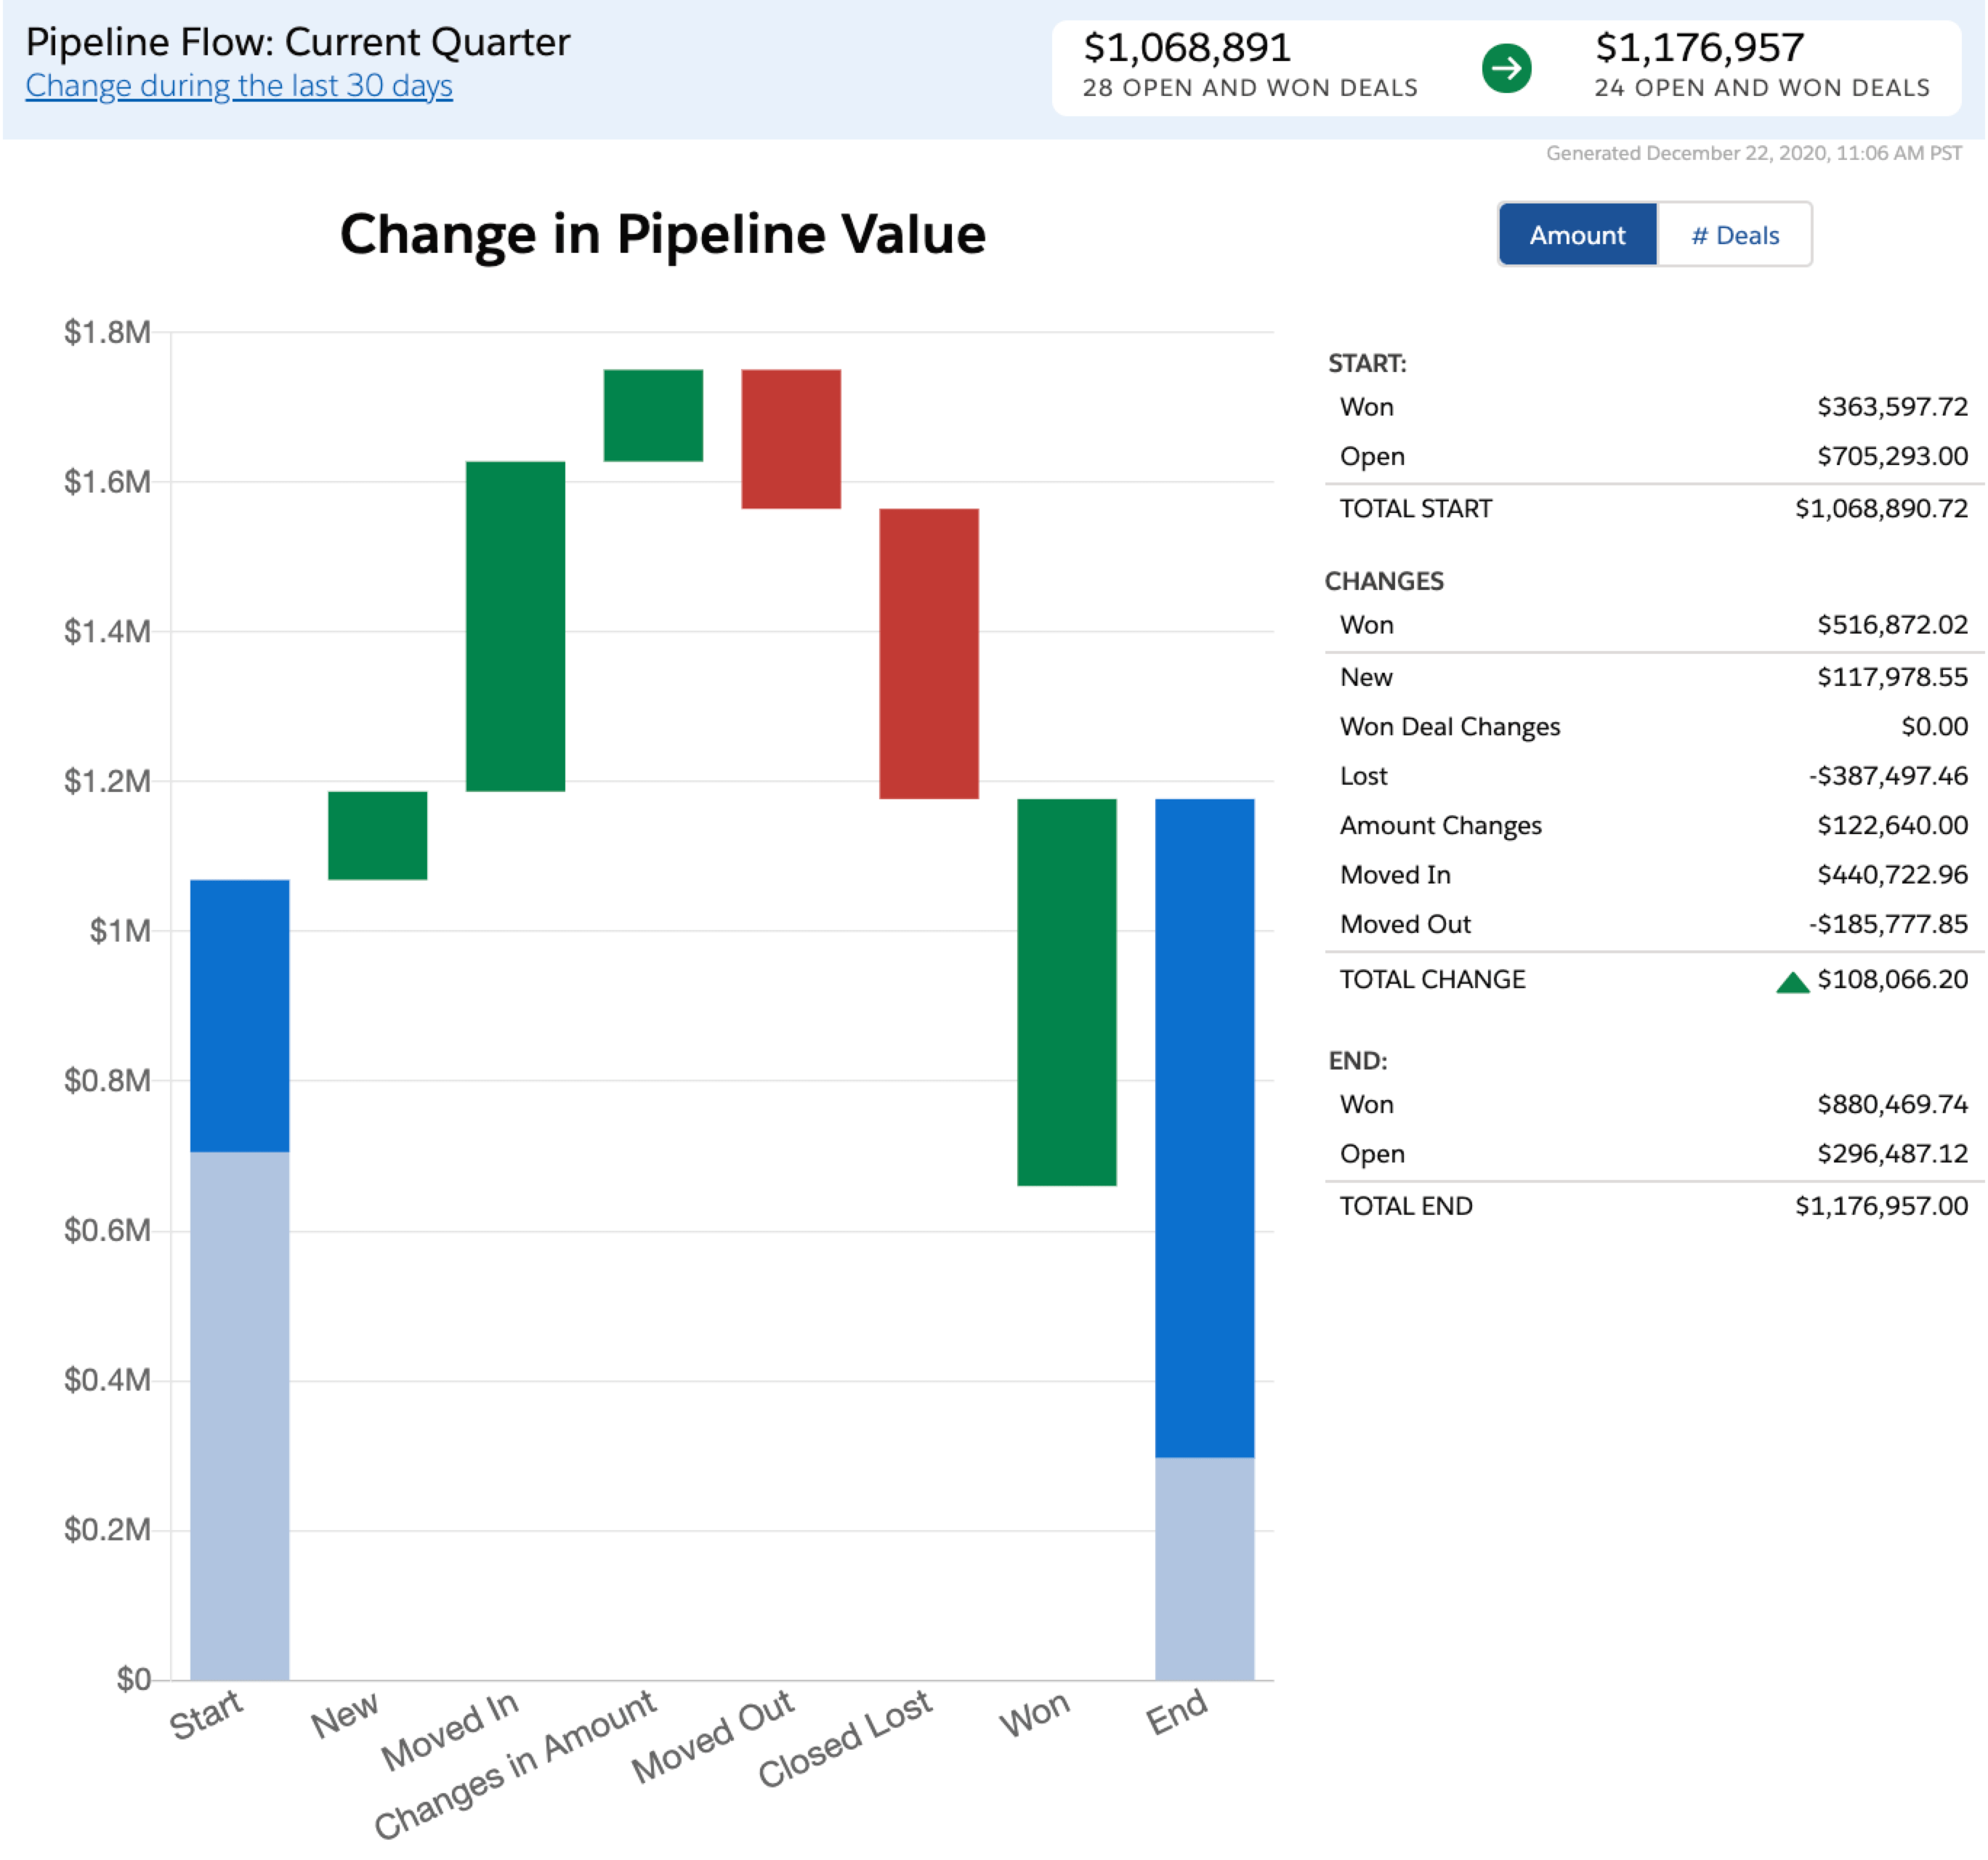This screenshot has height=1860, width=1988.
Task: Click the green arrow icon between totals
Action: [x=1506, y=68]
